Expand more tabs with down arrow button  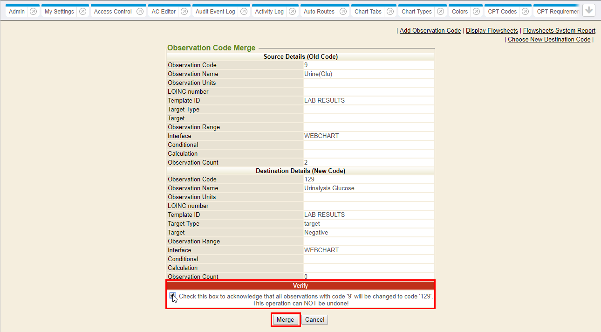(x=589, y=11)
